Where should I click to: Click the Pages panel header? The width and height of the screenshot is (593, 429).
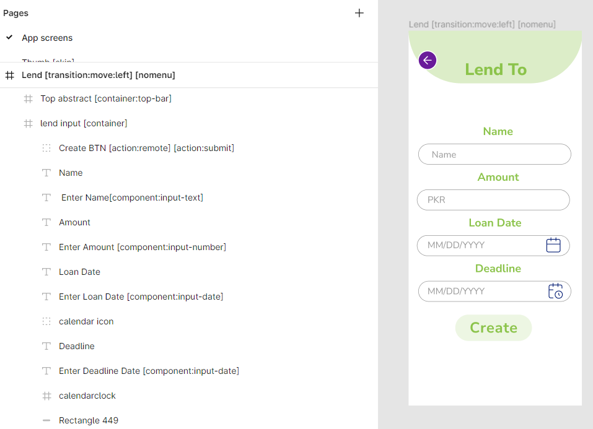pos(16,13)
